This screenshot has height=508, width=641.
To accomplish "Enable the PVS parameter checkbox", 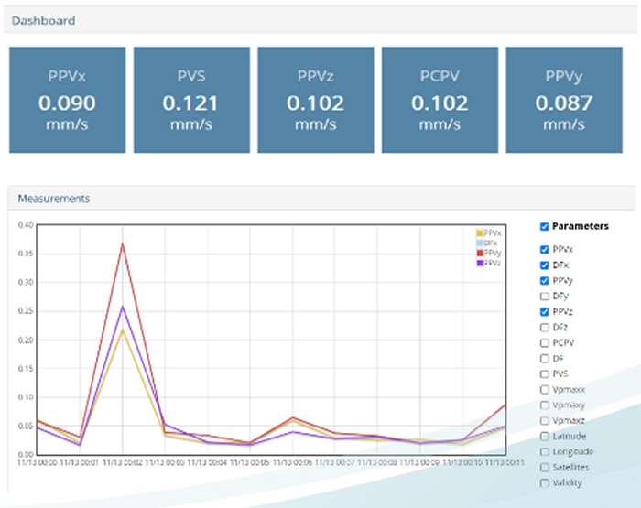I will [545, 373].
